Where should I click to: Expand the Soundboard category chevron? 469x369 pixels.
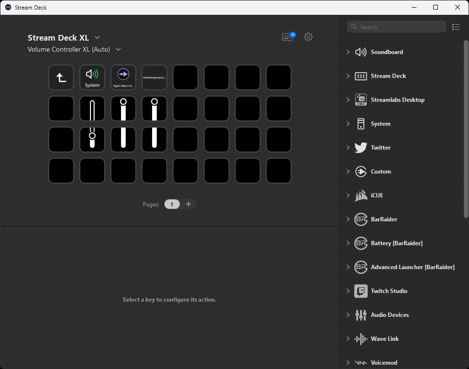click(348, 52)
